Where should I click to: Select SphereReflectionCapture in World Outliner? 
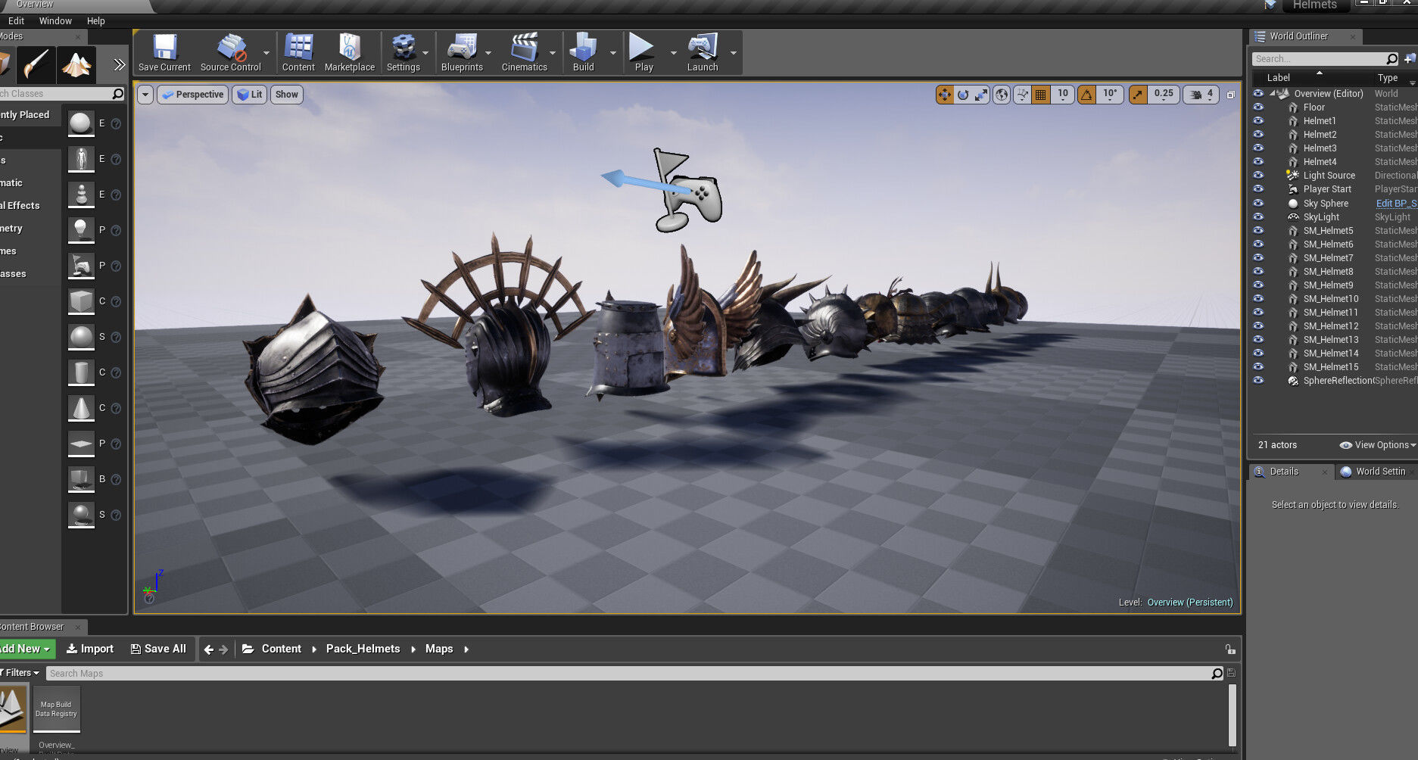[1338, 381]
